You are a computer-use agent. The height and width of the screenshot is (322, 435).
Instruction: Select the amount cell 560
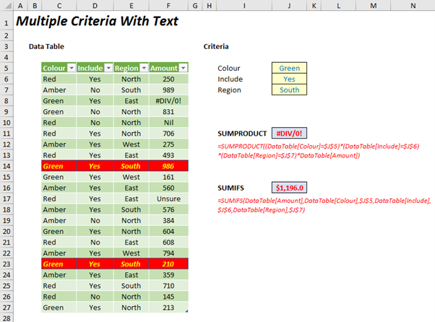pyautogui.click(x=168, y=188)
